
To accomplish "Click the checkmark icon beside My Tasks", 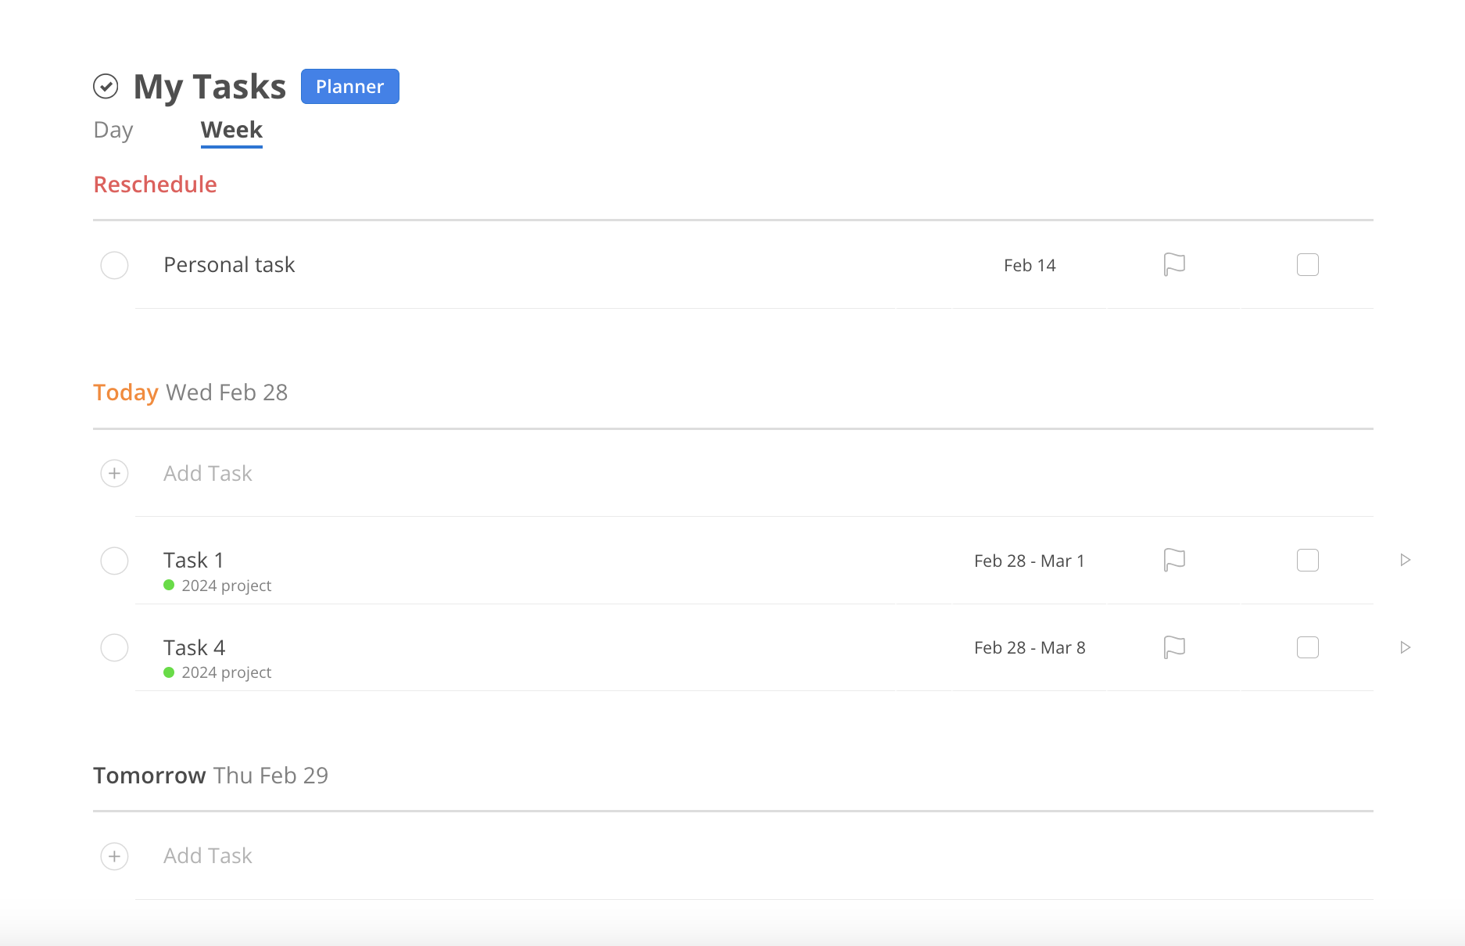I will click(106, 86).
